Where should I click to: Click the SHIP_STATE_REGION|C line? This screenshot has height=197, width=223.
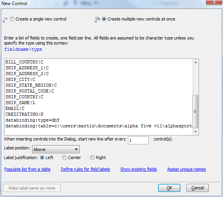point(31,85)
